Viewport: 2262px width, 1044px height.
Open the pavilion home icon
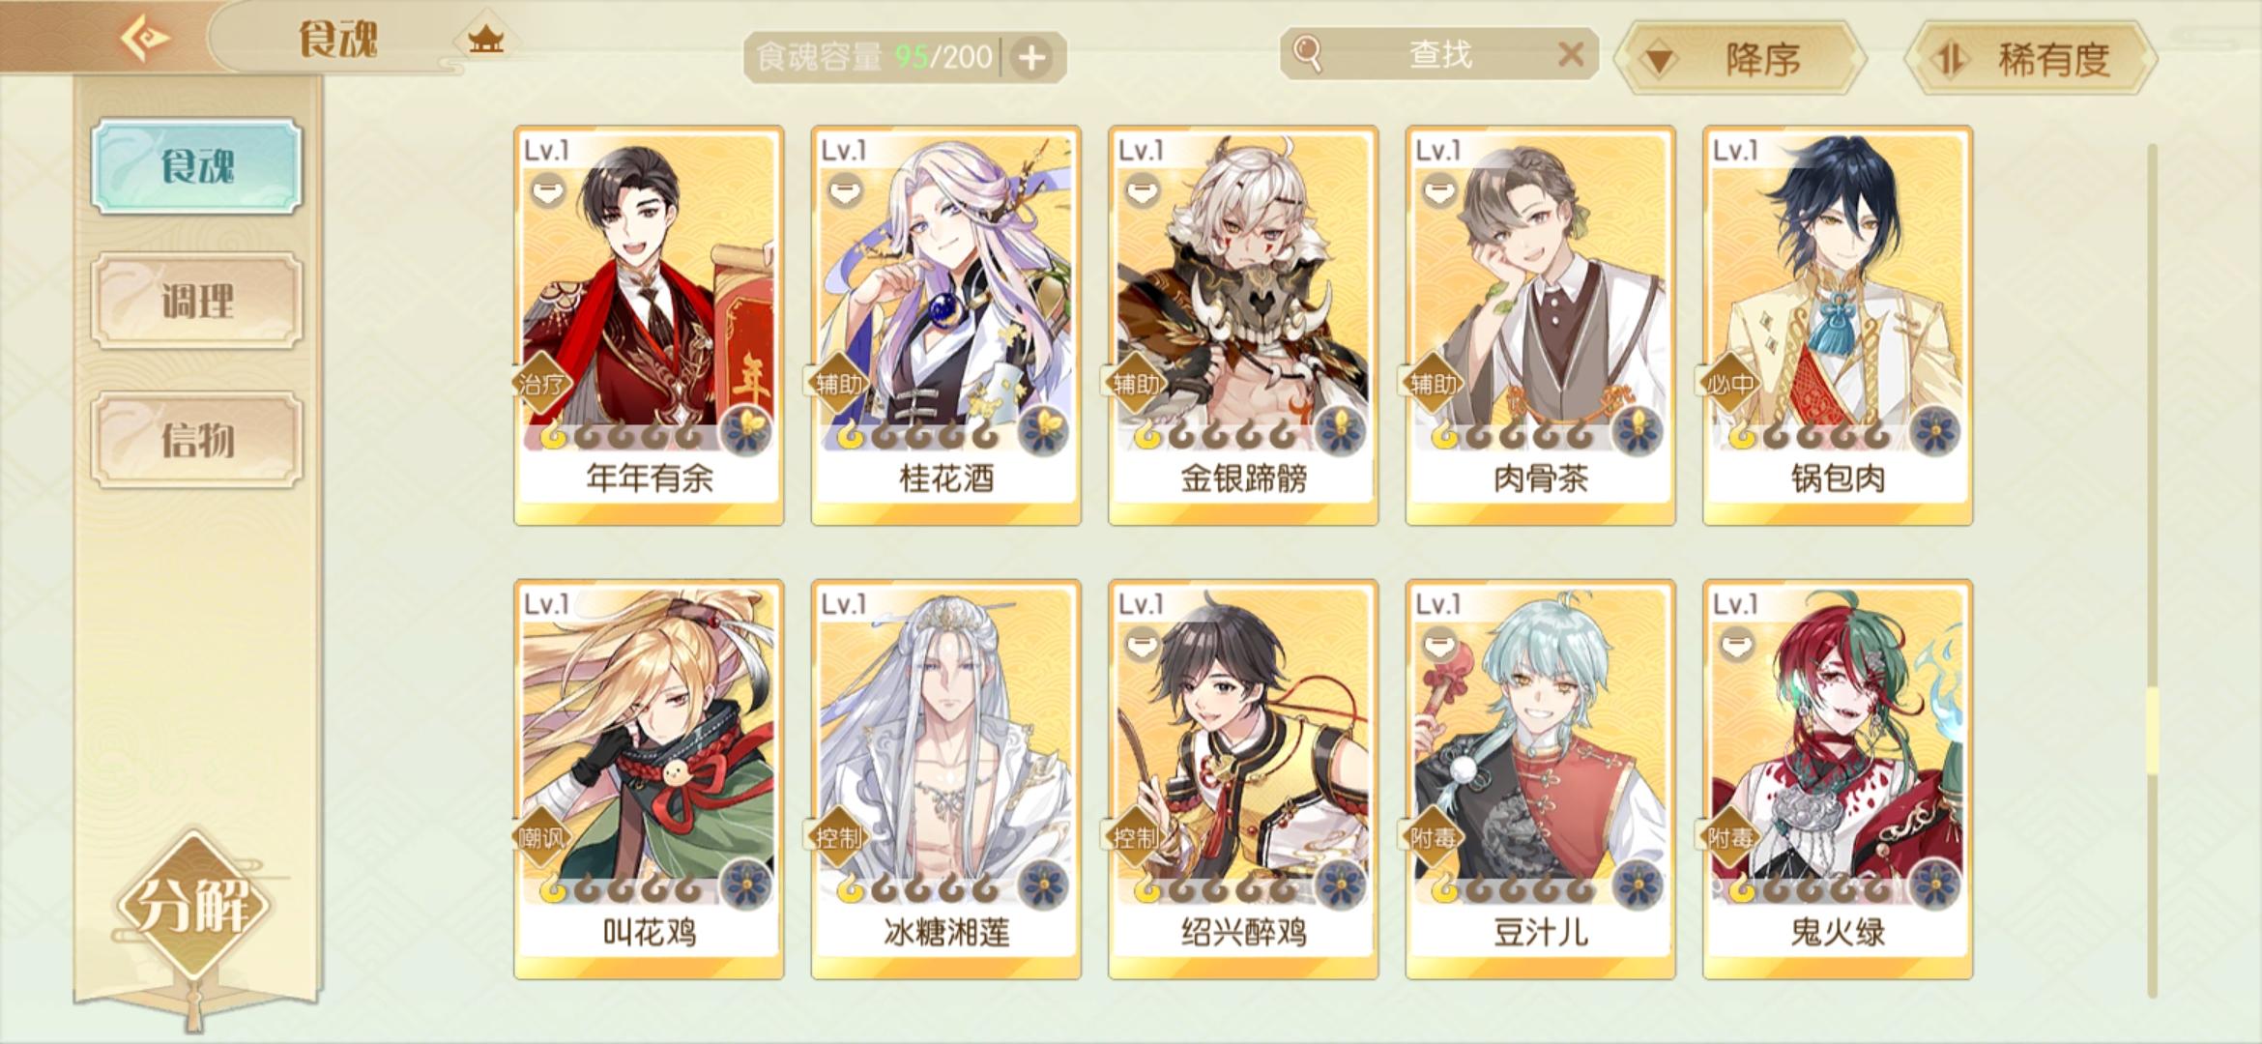click(485, 40)
